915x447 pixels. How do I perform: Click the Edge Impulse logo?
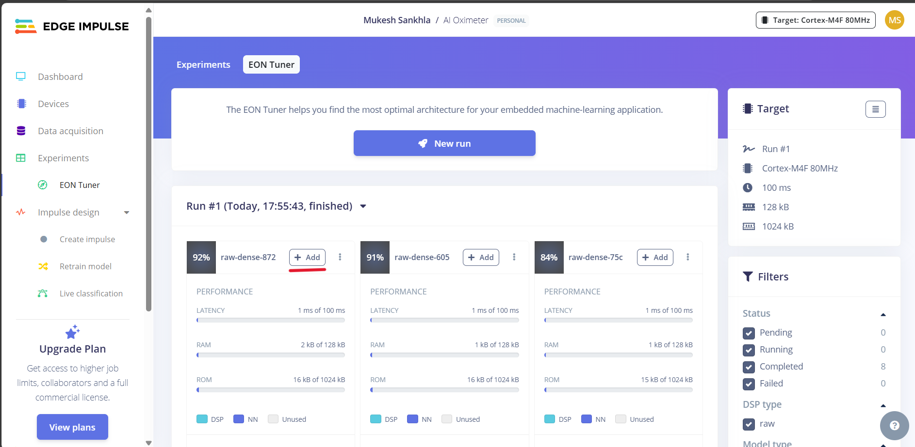tap(72, 26)
